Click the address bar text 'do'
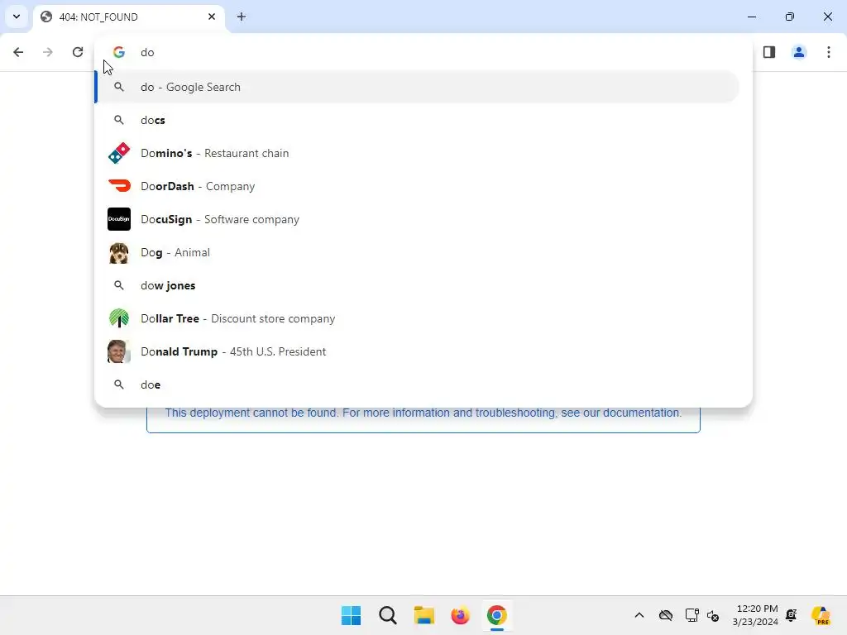The image size is (847, 635). pos(147,52)
